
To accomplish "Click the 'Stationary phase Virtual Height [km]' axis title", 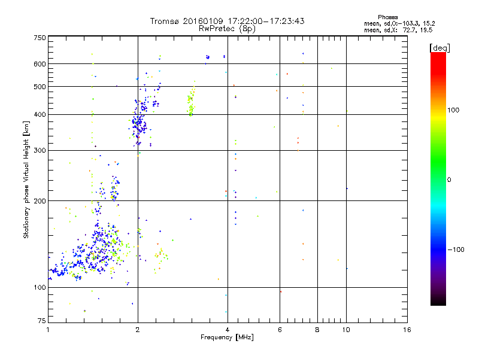I will [26, 180].
